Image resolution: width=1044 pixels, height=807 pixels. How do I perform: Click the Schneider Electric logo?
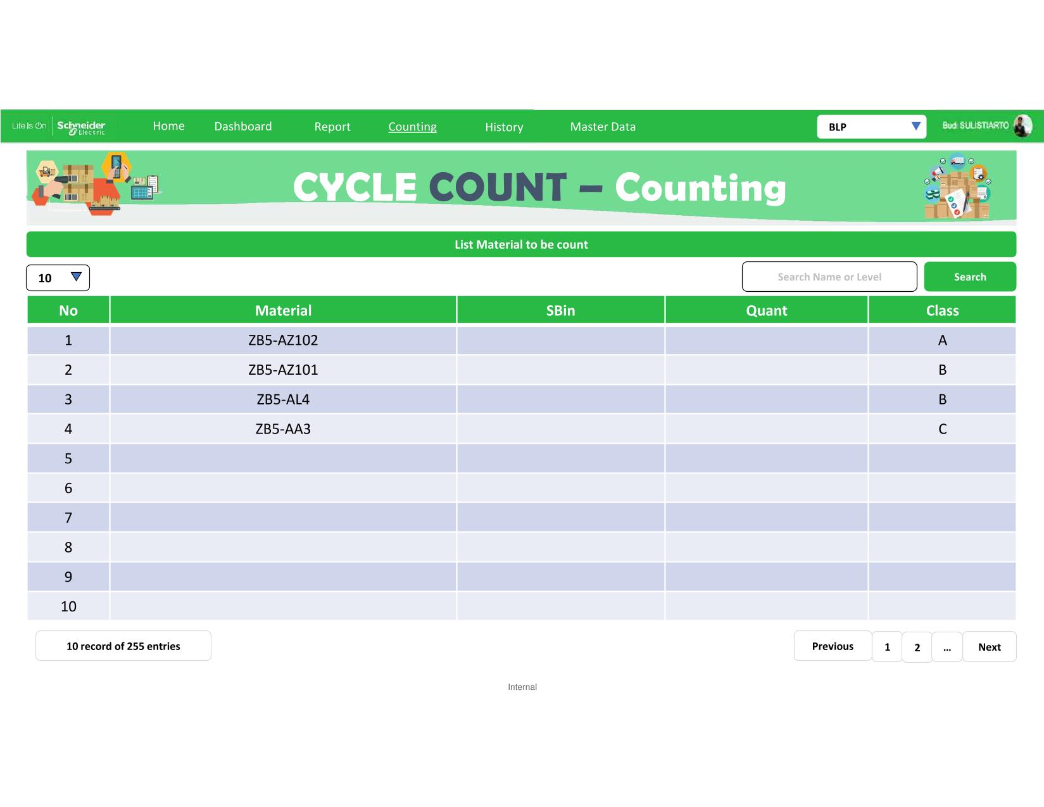81,127
